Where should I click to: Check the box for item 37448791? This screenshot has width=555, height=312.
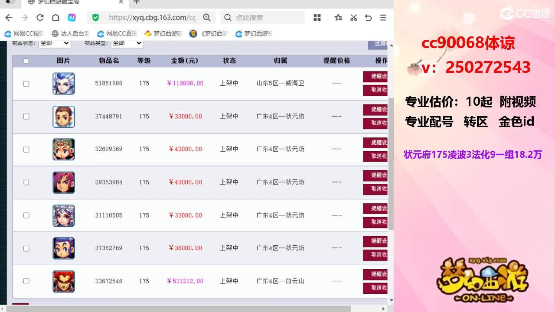pyautogui.click(x=26, y=117)
